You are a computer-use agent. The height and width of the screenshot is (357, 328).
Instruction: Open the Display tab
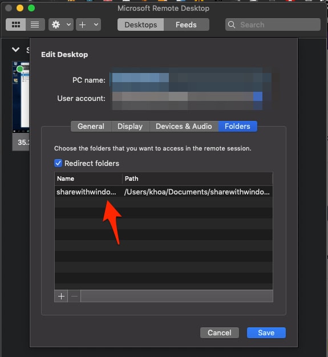pyautogui.click(x=130, y=127)
